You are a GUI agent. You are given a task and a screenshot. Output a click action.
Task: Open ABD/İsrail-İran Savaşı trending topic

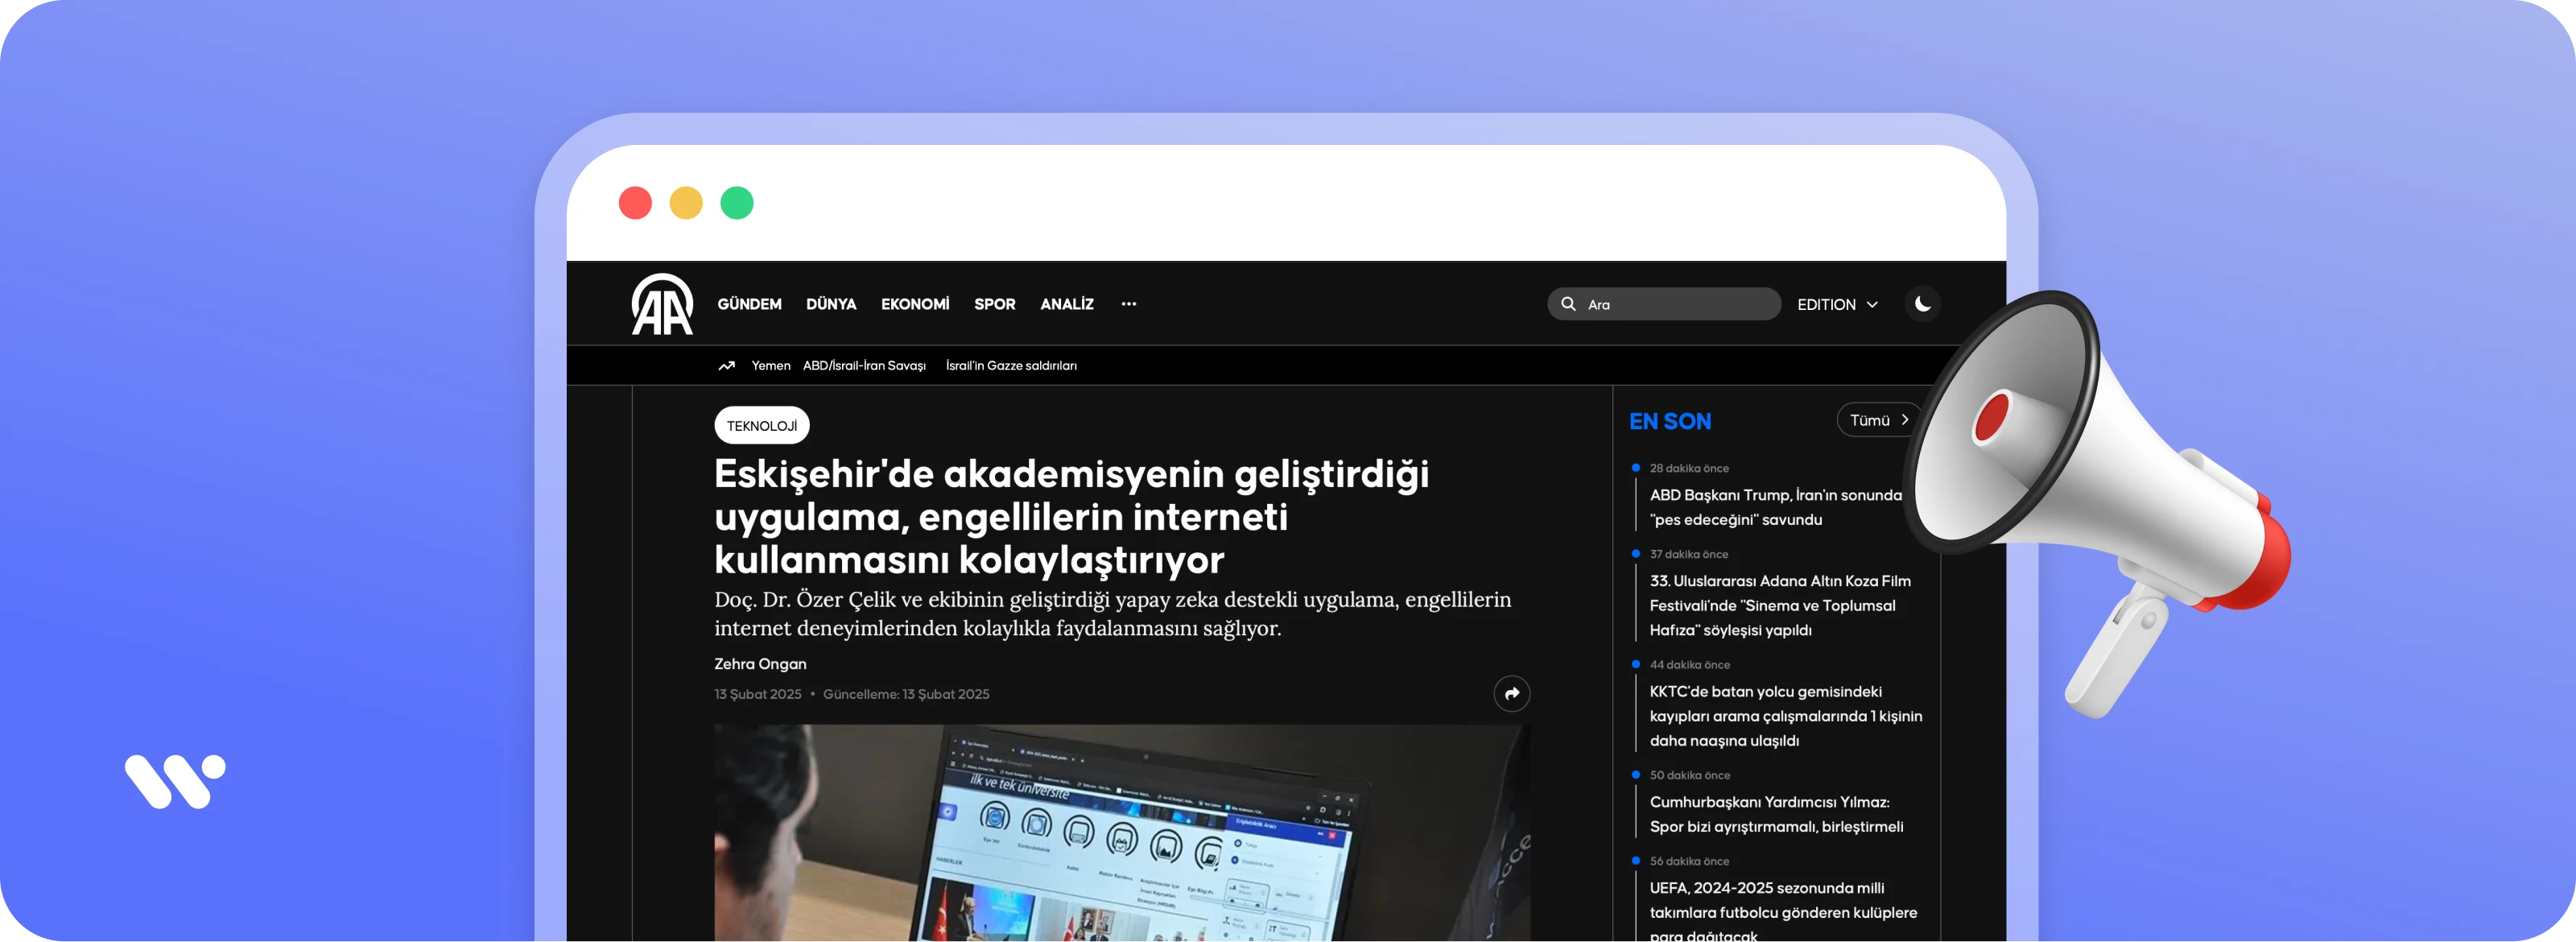pyautogui.click(x=864, y=366)
